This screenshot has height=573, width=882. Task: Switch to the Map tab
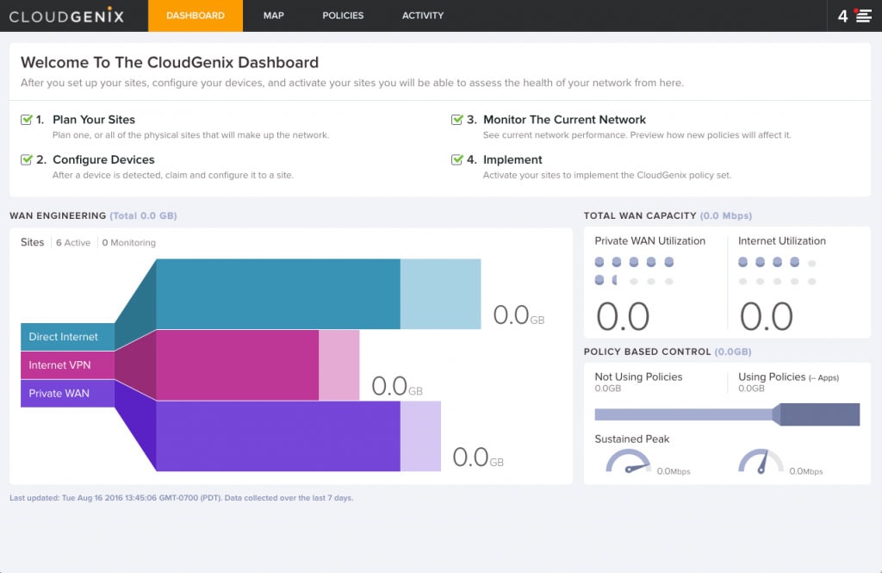pyautogui.click(x=274, y=16)
